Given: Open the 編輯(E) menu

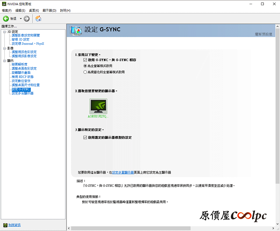Looking at the screenshot, I should point(20,10).
